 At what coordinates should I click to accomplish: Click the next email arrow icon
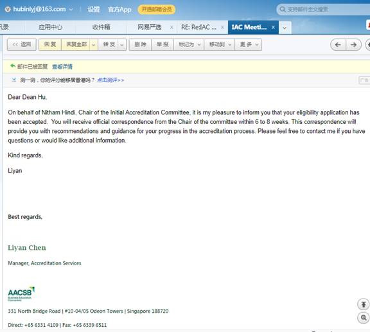pos(353,44)
